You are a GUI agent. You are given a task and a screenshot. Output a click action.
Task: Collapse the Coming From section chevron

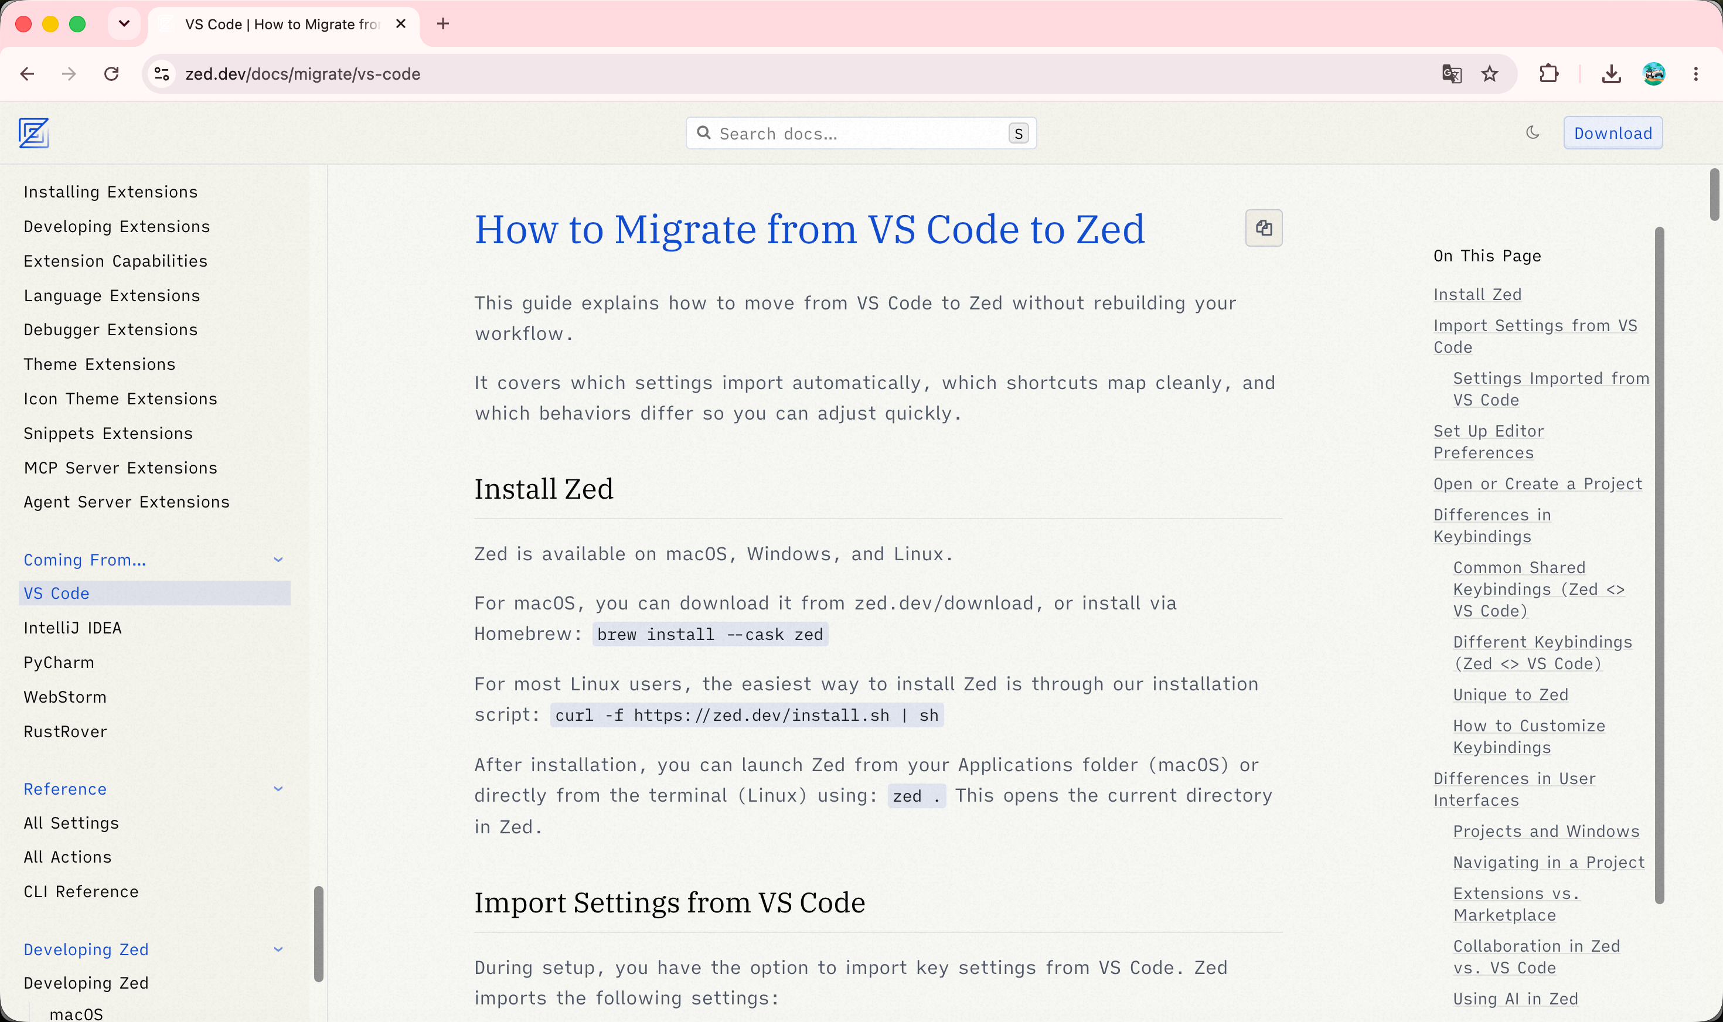click(x=278, y=560)
